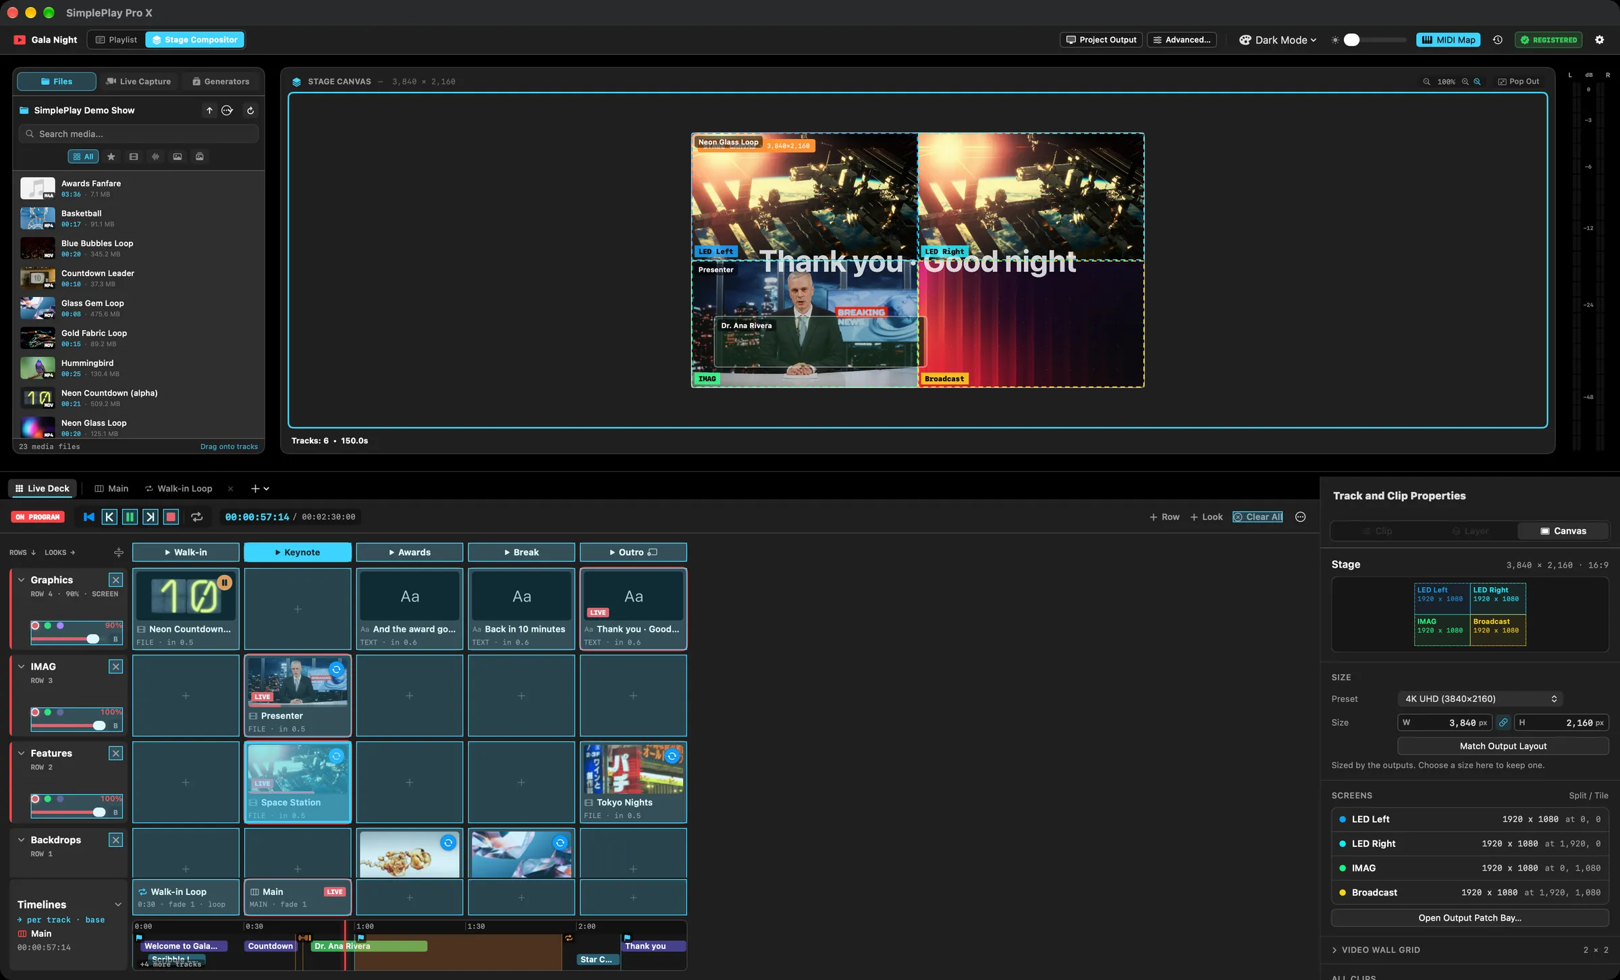The width and height of the screenshot is (1620, 980).
Task: Filter media files by audio waveform icon
Action: coord(155,157)
